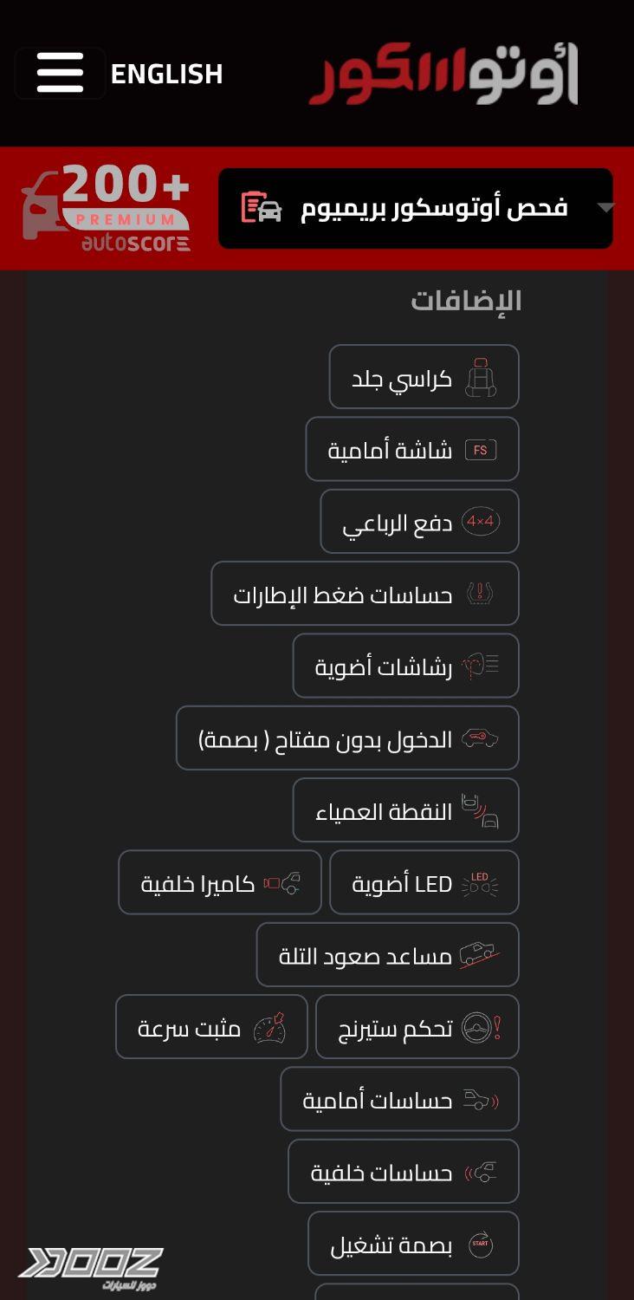Image resolution: width=634 pixels, height=1300 pixels.
Task: Click the front sensors حساسات أمامية tag
Action: [x=400, y=1099]
